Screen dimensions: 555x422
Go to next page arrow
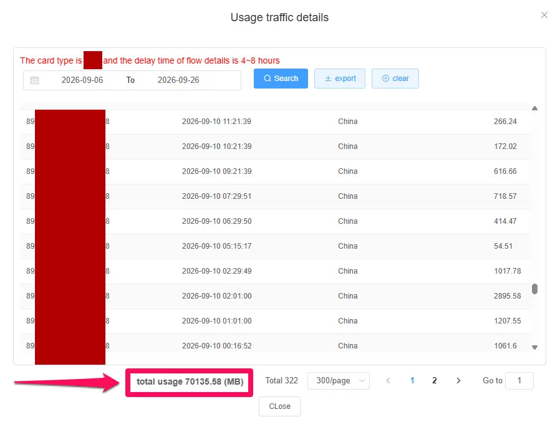[458, 381]
